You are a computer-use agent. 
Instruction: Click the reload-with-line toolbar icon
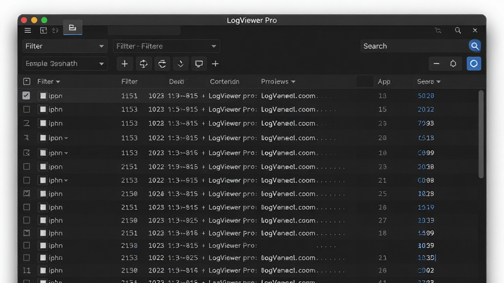(162, 63)
